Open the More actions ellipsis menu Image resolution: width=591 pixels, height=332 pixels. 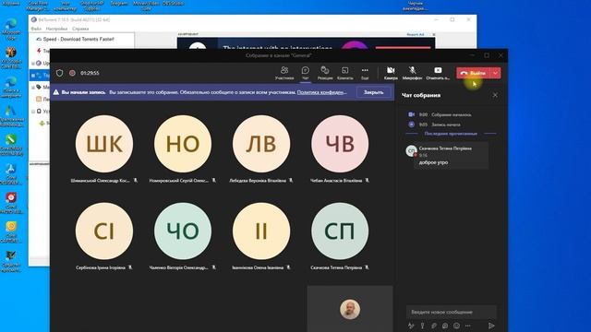point(365,73)
